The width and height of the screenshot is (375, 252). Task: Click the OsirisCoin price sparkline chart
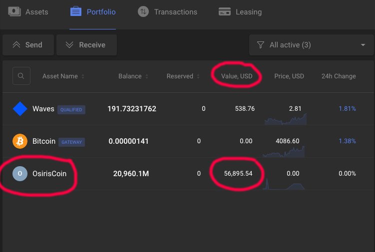[x=284, y=184]
